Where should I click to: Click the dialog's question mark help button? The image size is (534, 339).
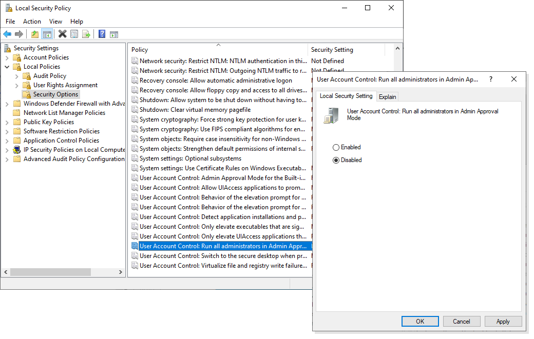491,79
